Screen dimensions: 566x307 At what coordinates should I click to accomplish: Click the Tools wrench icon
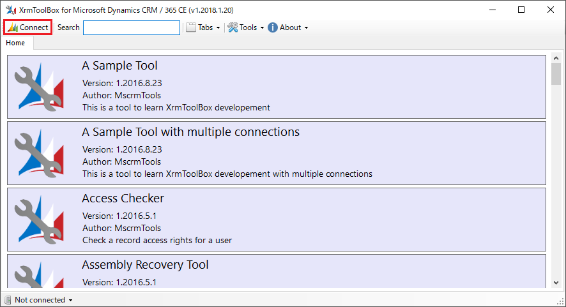(233, 27)
